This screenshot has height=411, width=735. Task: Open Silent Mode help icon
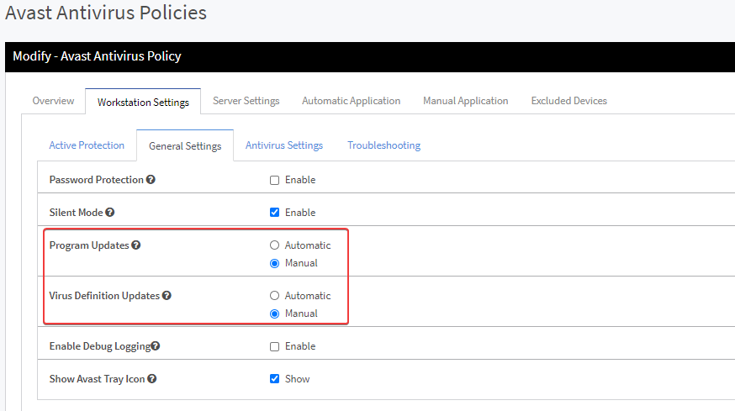pyautogui.click(x=109, y=213)
